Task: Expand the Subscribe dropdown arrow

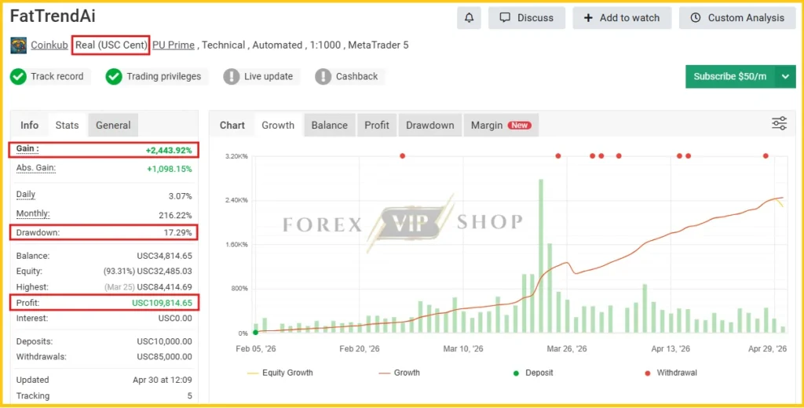Action: click(x=785, y=76)
